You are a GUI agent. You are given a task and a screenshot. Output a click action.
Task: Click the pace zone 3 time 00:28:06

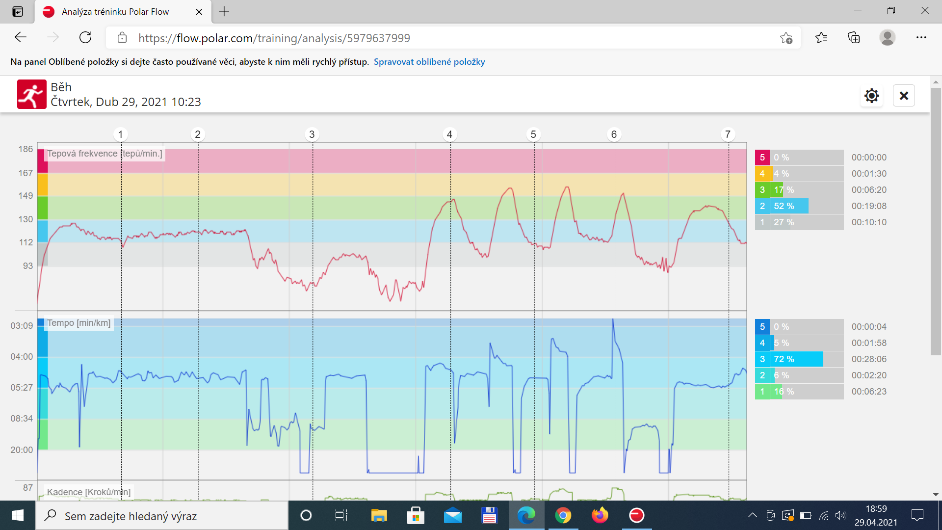(x=869, y=359)
